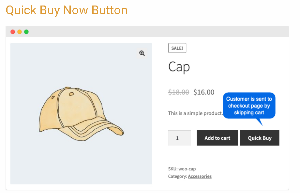Click the magnifier zoom icon on product image
300x193 pixels.
142,53
